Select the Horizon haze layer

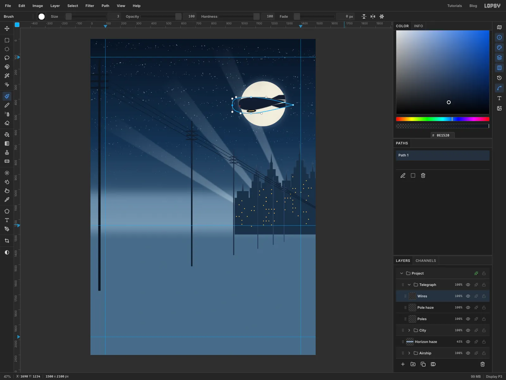point(443,342)
